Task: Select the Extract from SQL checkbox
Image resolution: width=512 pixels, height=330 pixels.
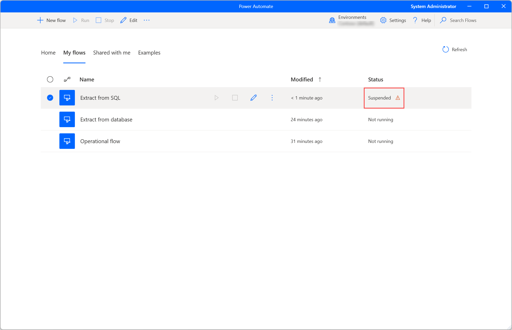Action: (50, 98)
